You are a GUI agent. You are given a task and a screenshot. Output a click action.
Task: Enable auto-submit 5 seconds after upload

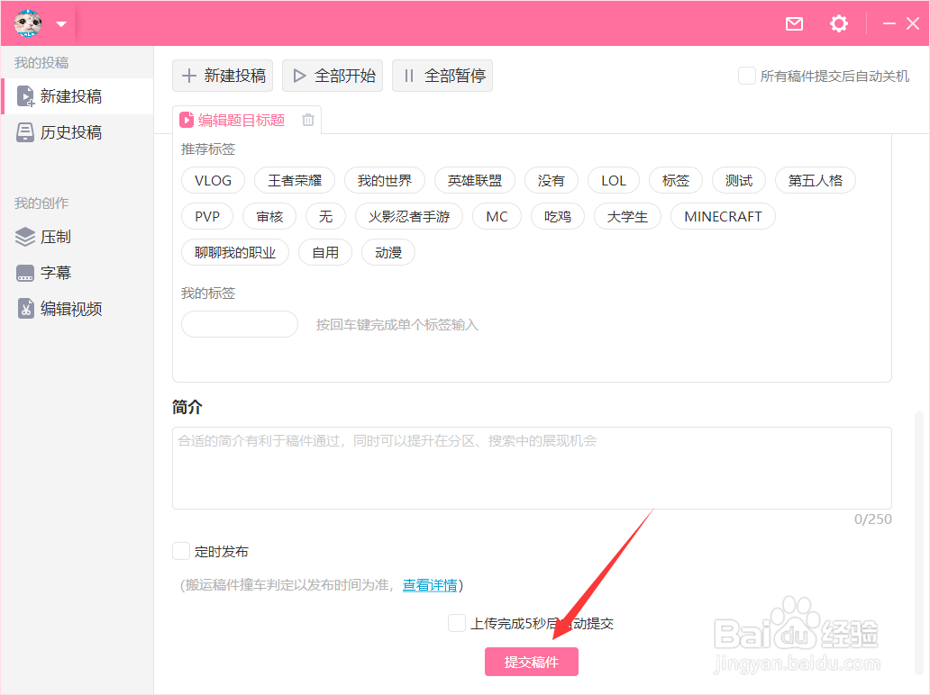457,623
